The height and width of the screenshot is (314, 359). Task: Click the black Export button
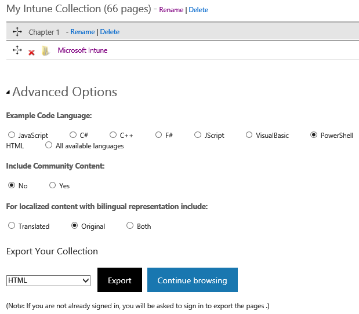tap(119, 280)
